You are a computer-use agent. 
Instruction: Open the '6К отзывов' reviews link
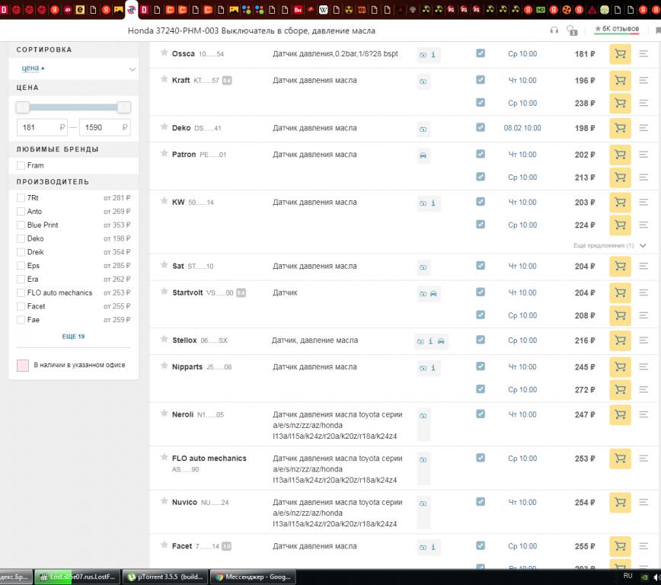pos(617,29)
